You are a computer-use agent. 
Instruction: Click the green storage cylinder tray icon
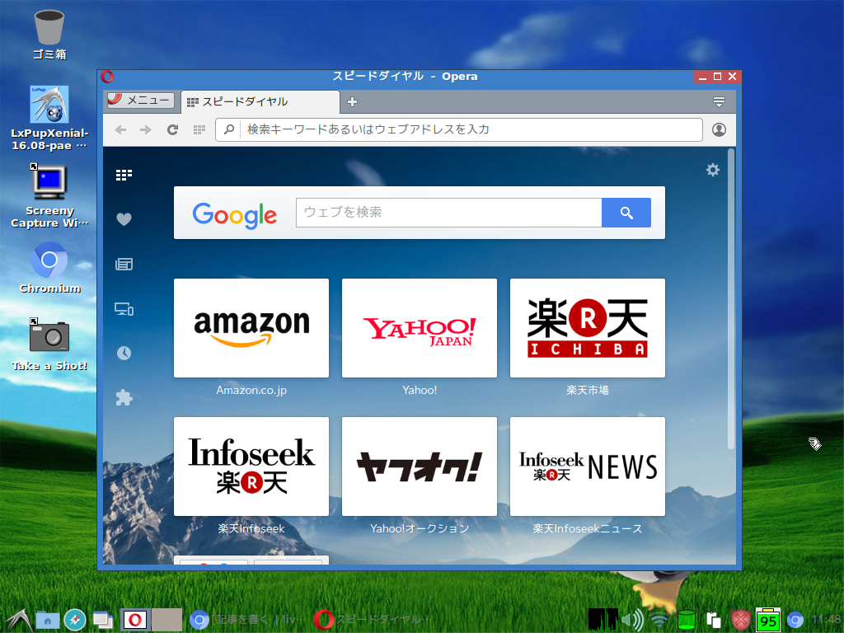click(x=687, y=620)
